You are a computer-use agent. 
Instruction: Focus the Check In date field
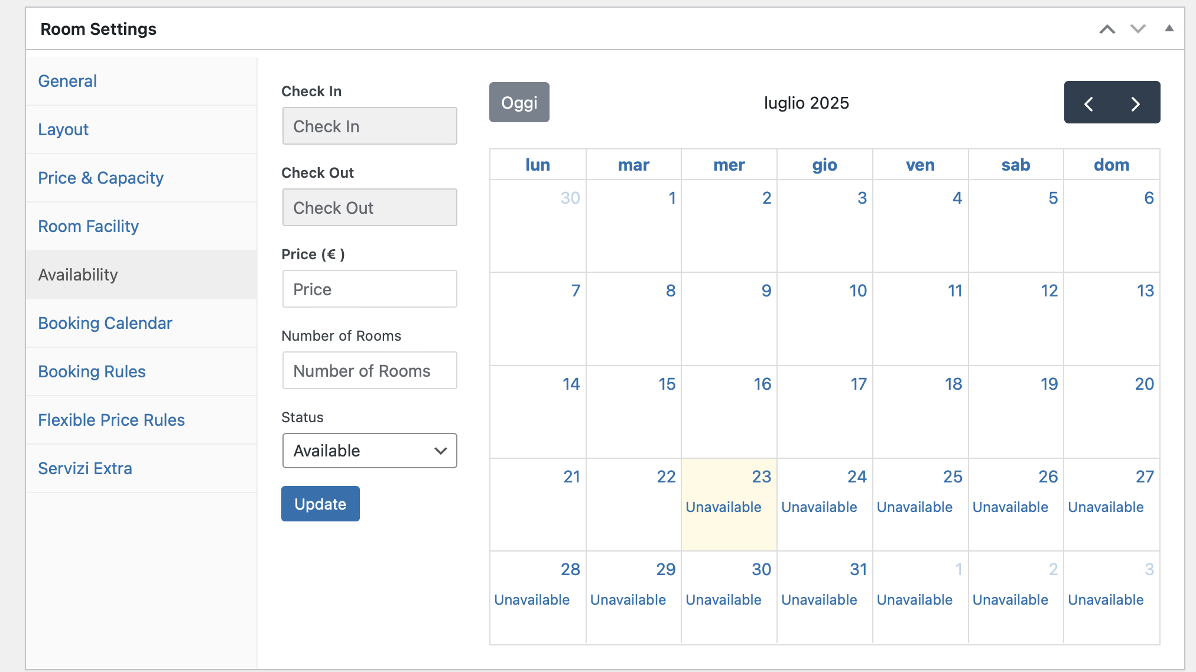[370, 126]
